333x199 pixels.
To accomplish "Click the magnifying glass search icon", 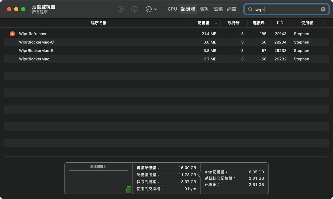I will point(250,9).
